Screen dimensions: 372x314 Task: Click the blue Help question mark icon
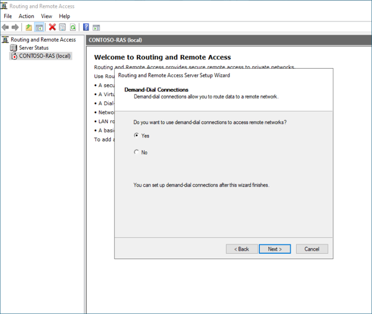point(86,27)
